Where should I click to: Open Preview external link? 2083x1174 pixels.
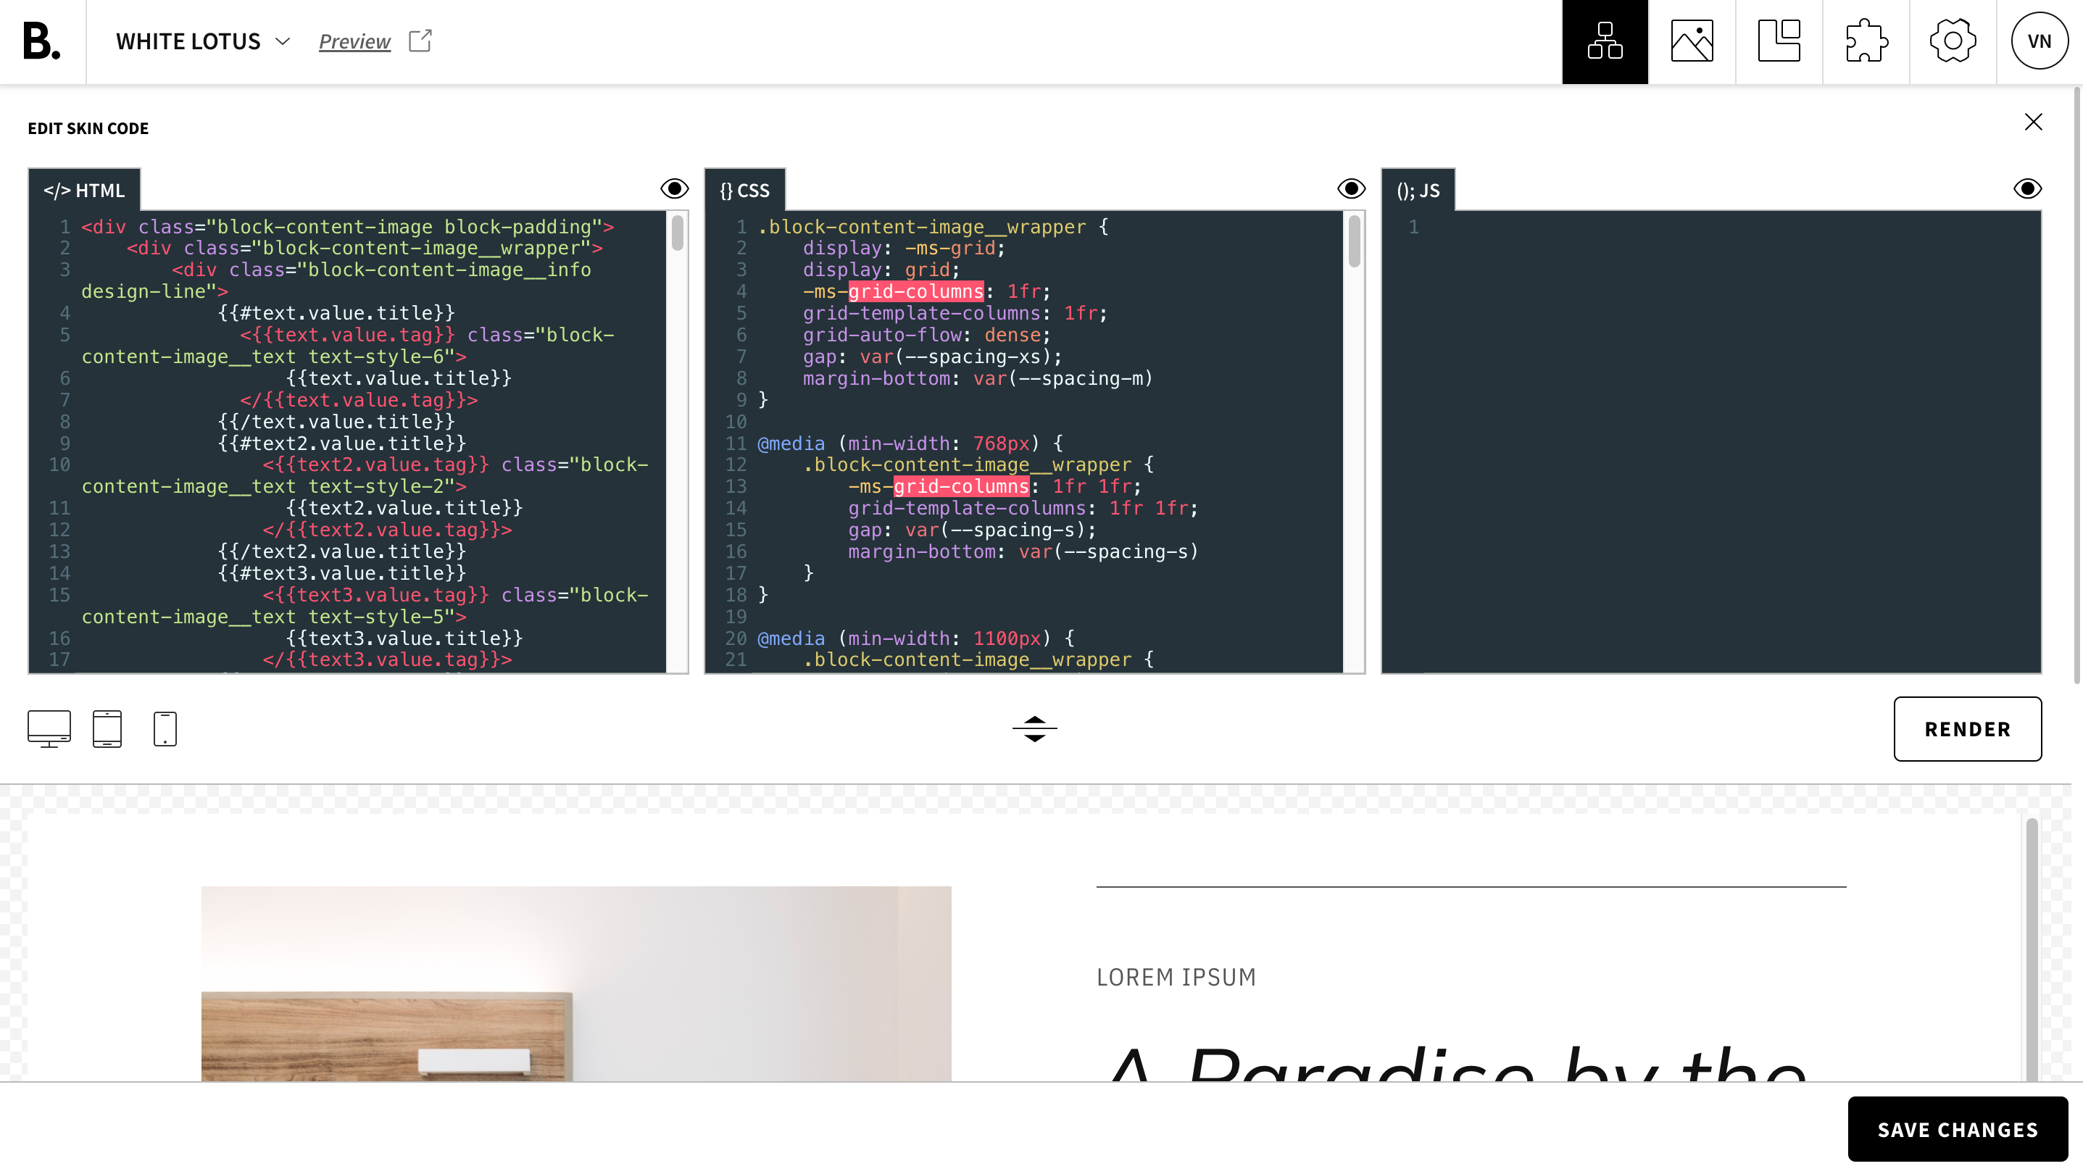tap(376, 41)
